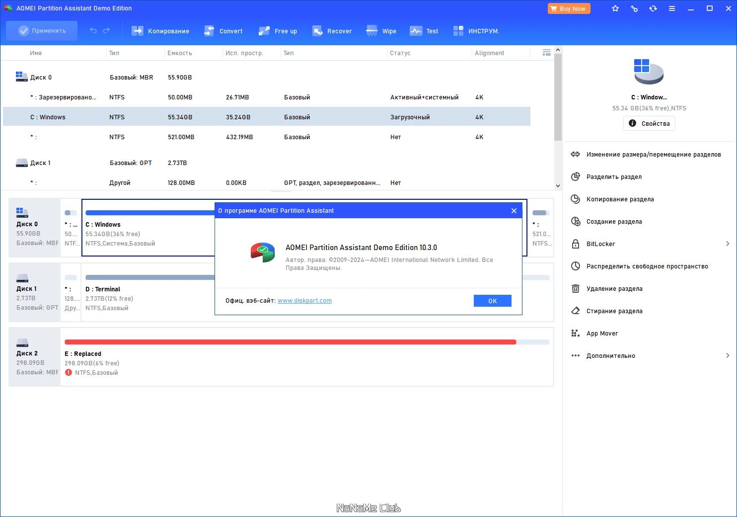
Task: Launch the Recover tool
Action: pyautogui.click(x=332, y=31)
